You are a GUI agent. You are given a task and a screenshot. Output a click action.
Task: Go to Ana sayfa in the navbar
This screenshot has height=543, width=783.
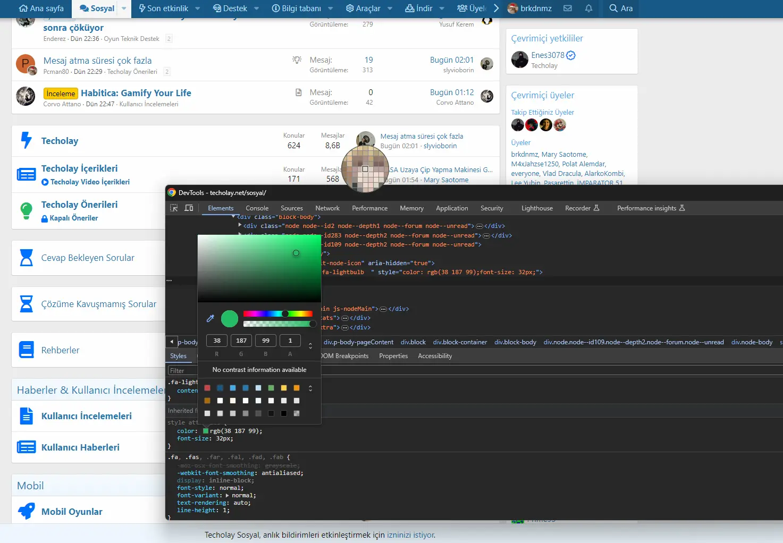tap(41, 9)
